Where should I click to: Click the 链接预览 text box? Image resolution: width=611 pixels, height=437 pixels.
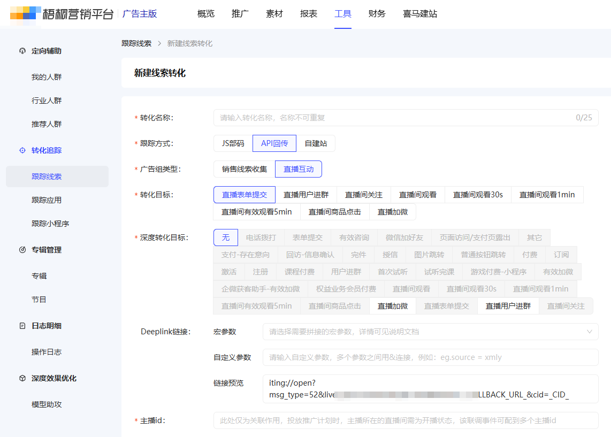pos(431,389)
